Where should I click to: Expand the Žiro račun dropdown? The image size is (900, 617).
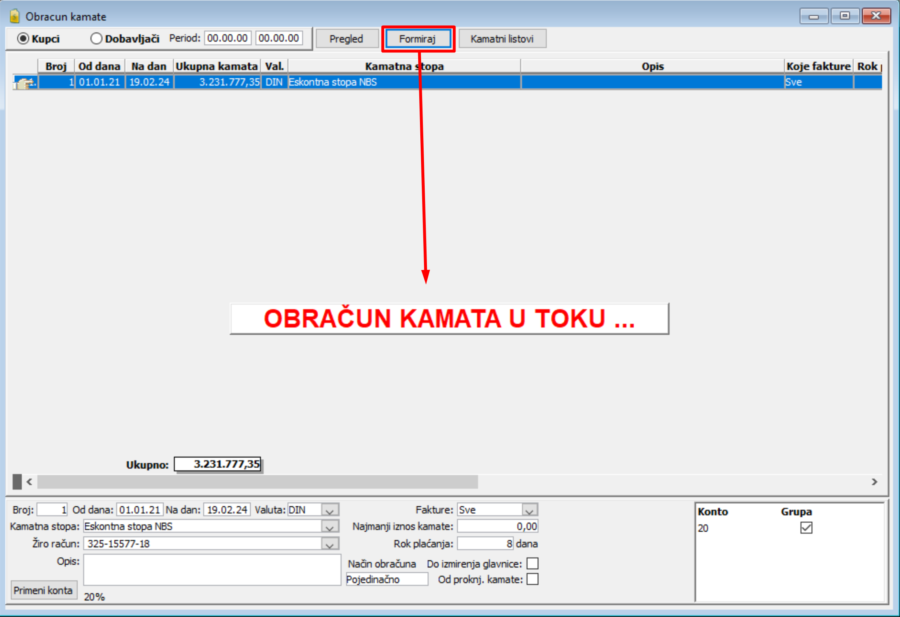(x=330, y=544)
